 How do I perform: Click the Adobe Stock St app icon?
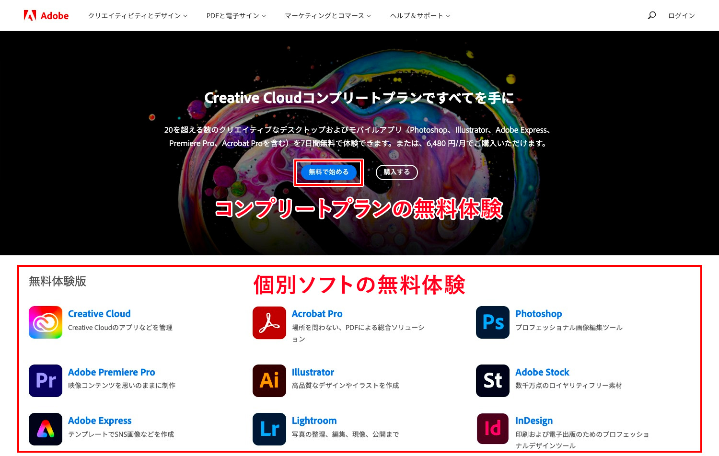pos(493,381)
